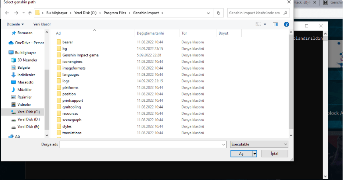Go forward using the forward arrow

tap(16, 13)
